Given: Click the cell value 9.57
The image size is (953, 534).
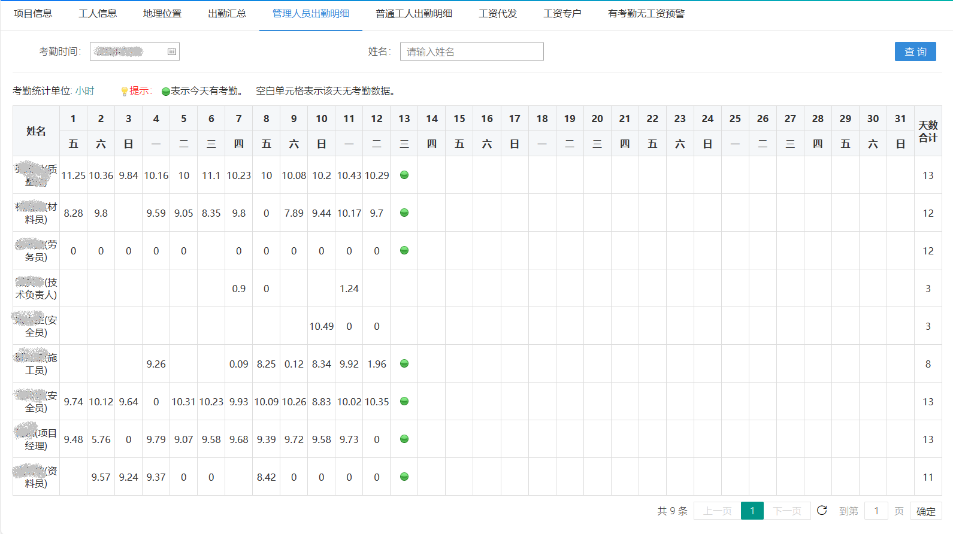Looking at the screenshot, I should (x=101, y=477).
